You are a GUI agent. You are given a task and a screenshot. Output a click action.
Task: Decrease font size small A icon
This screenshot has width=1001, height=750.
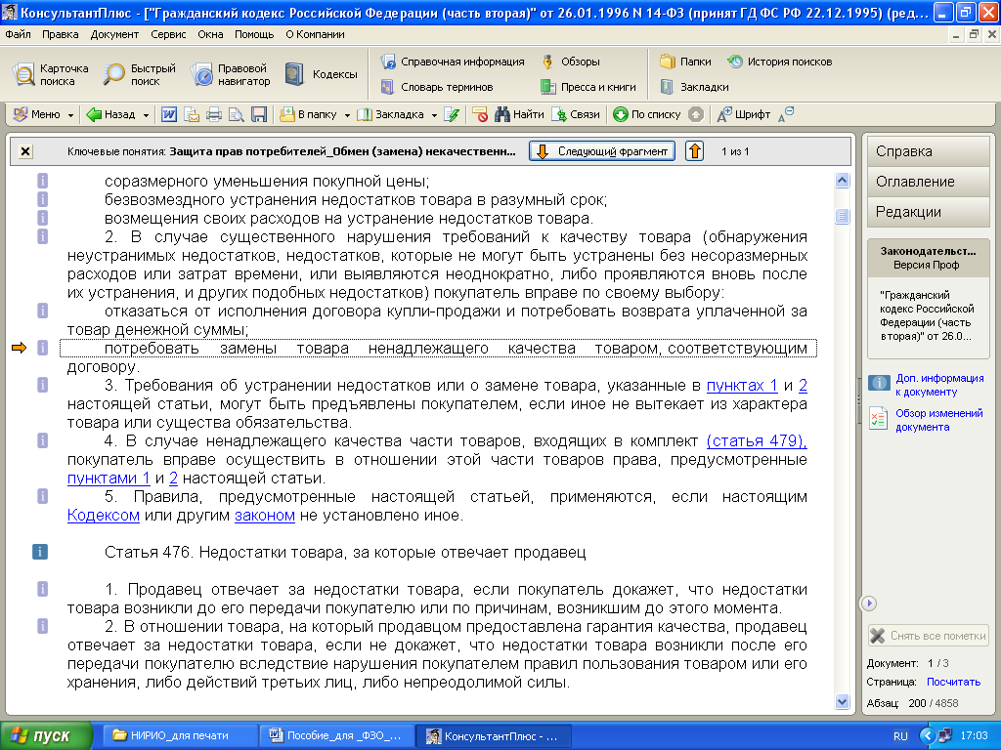tap(786, 114)
